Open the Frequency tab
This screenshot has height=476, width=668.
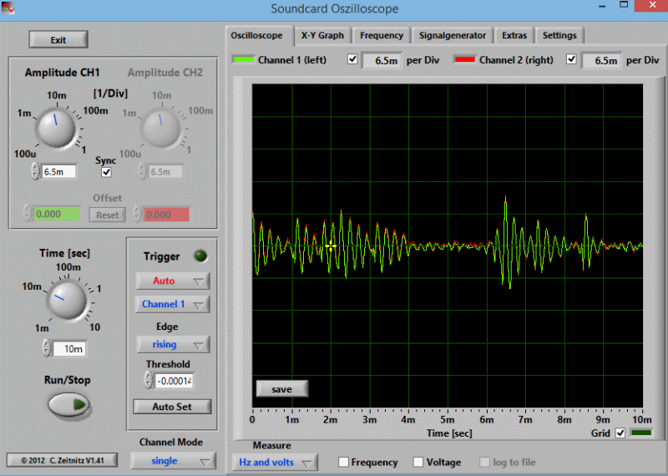tap(382, 36)
